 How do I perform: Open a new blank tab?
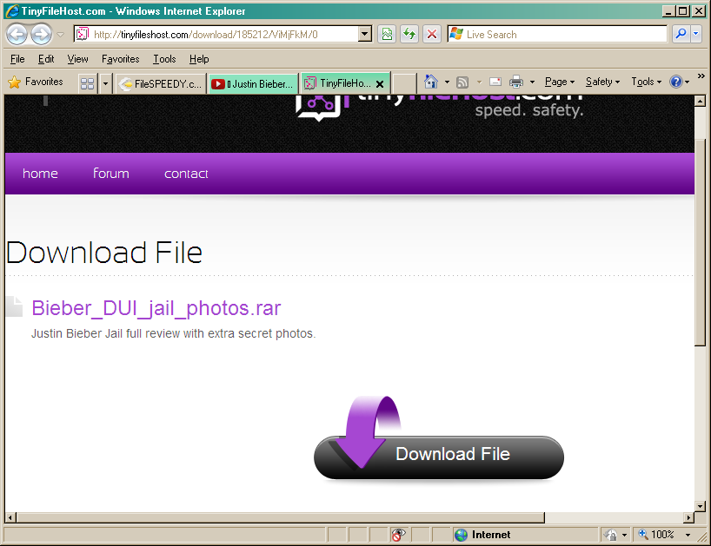coord(403,83)
